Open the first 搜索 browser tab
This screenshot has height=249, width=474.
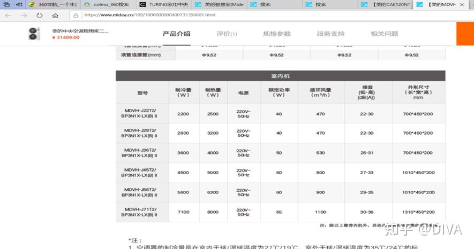pyautogui.click(x=274, y=4)
